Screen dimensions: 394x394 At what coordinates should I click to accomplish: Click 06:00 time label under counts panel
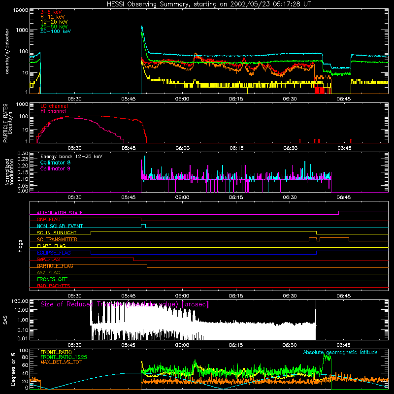[x=182, y=99]
